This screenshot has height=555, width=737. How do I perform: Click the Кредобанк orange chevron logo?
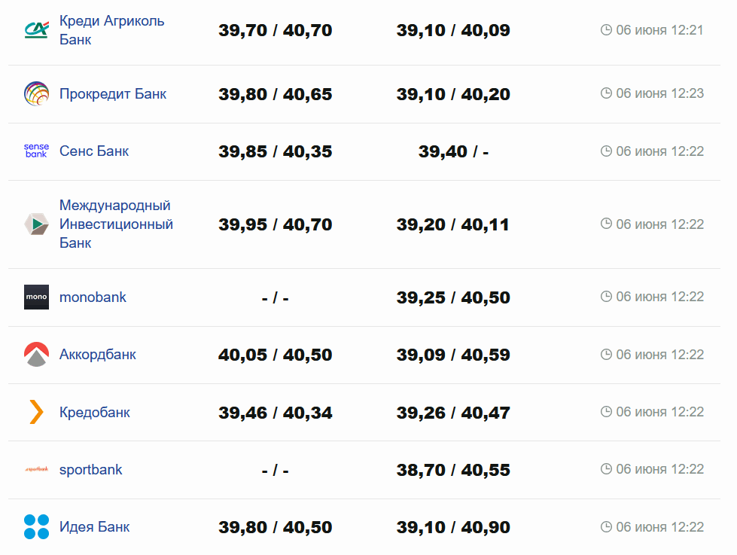pyautogui.click(x=36, y=413)
